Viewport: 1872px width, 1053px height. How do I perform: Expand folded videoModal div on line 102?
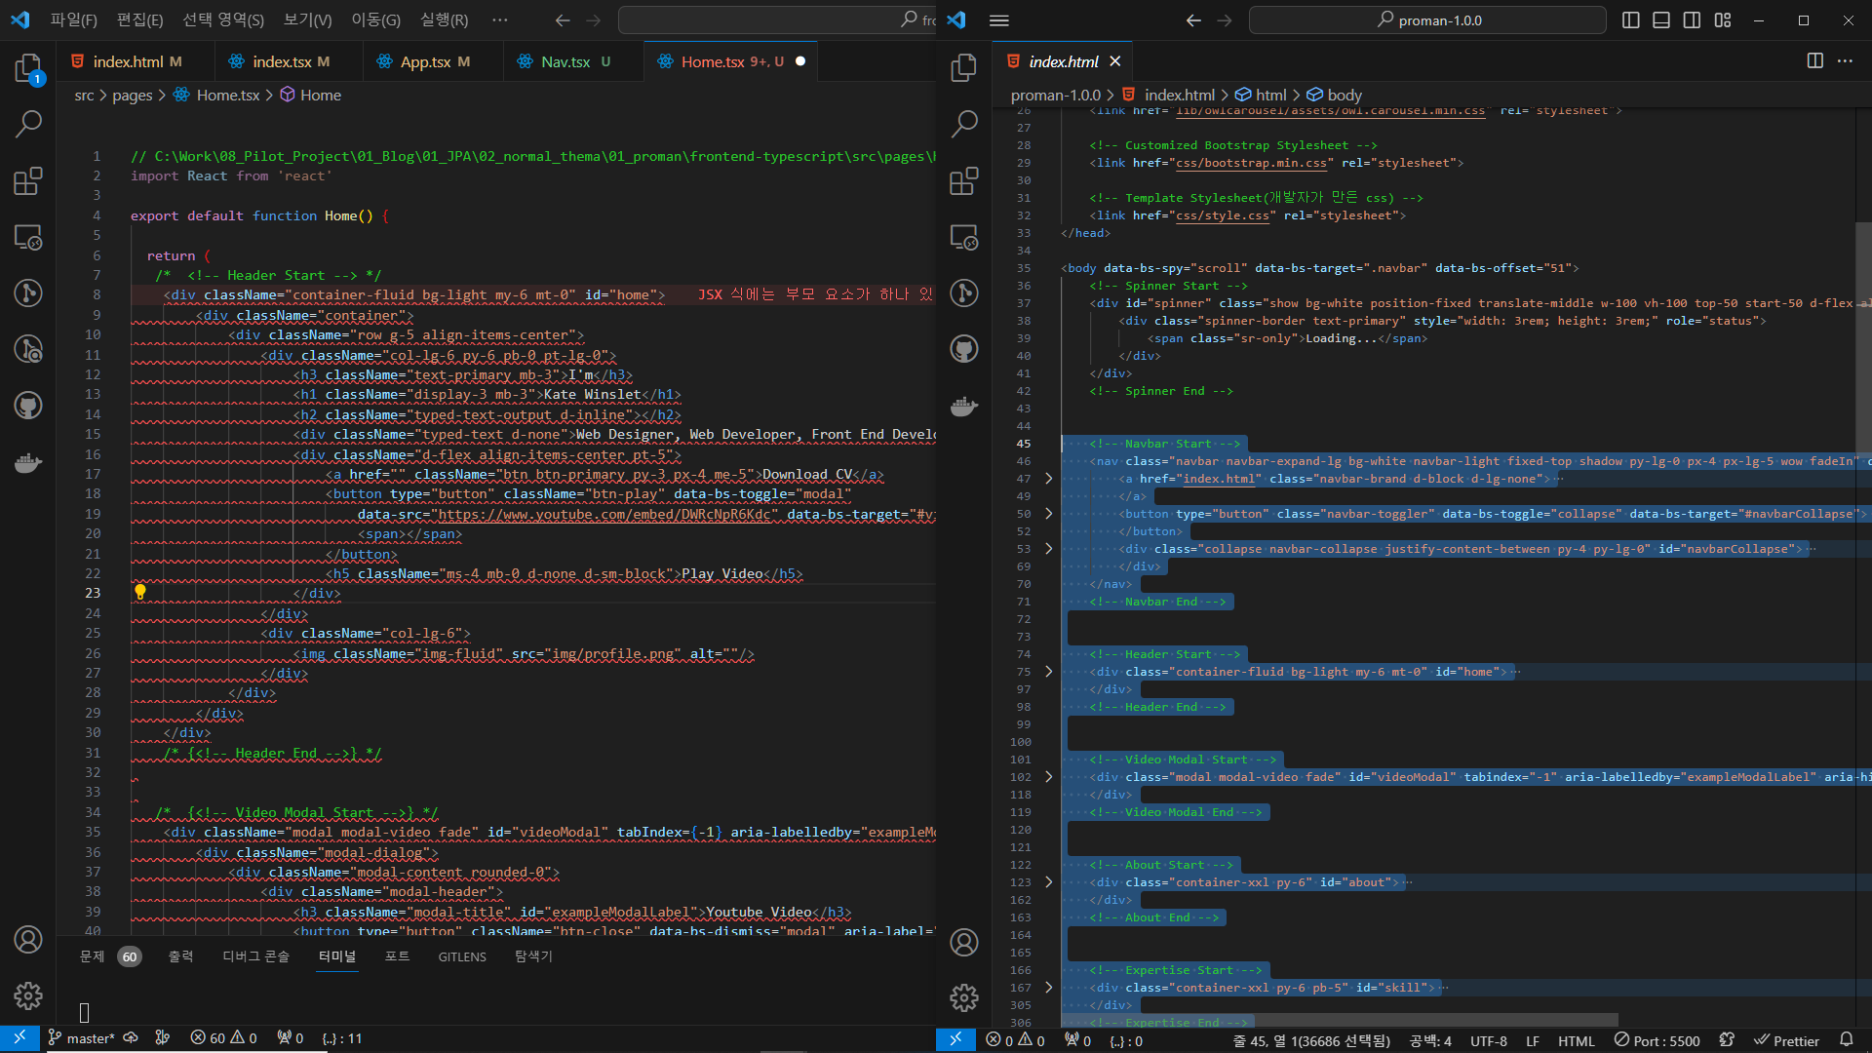pos(1049,777)
